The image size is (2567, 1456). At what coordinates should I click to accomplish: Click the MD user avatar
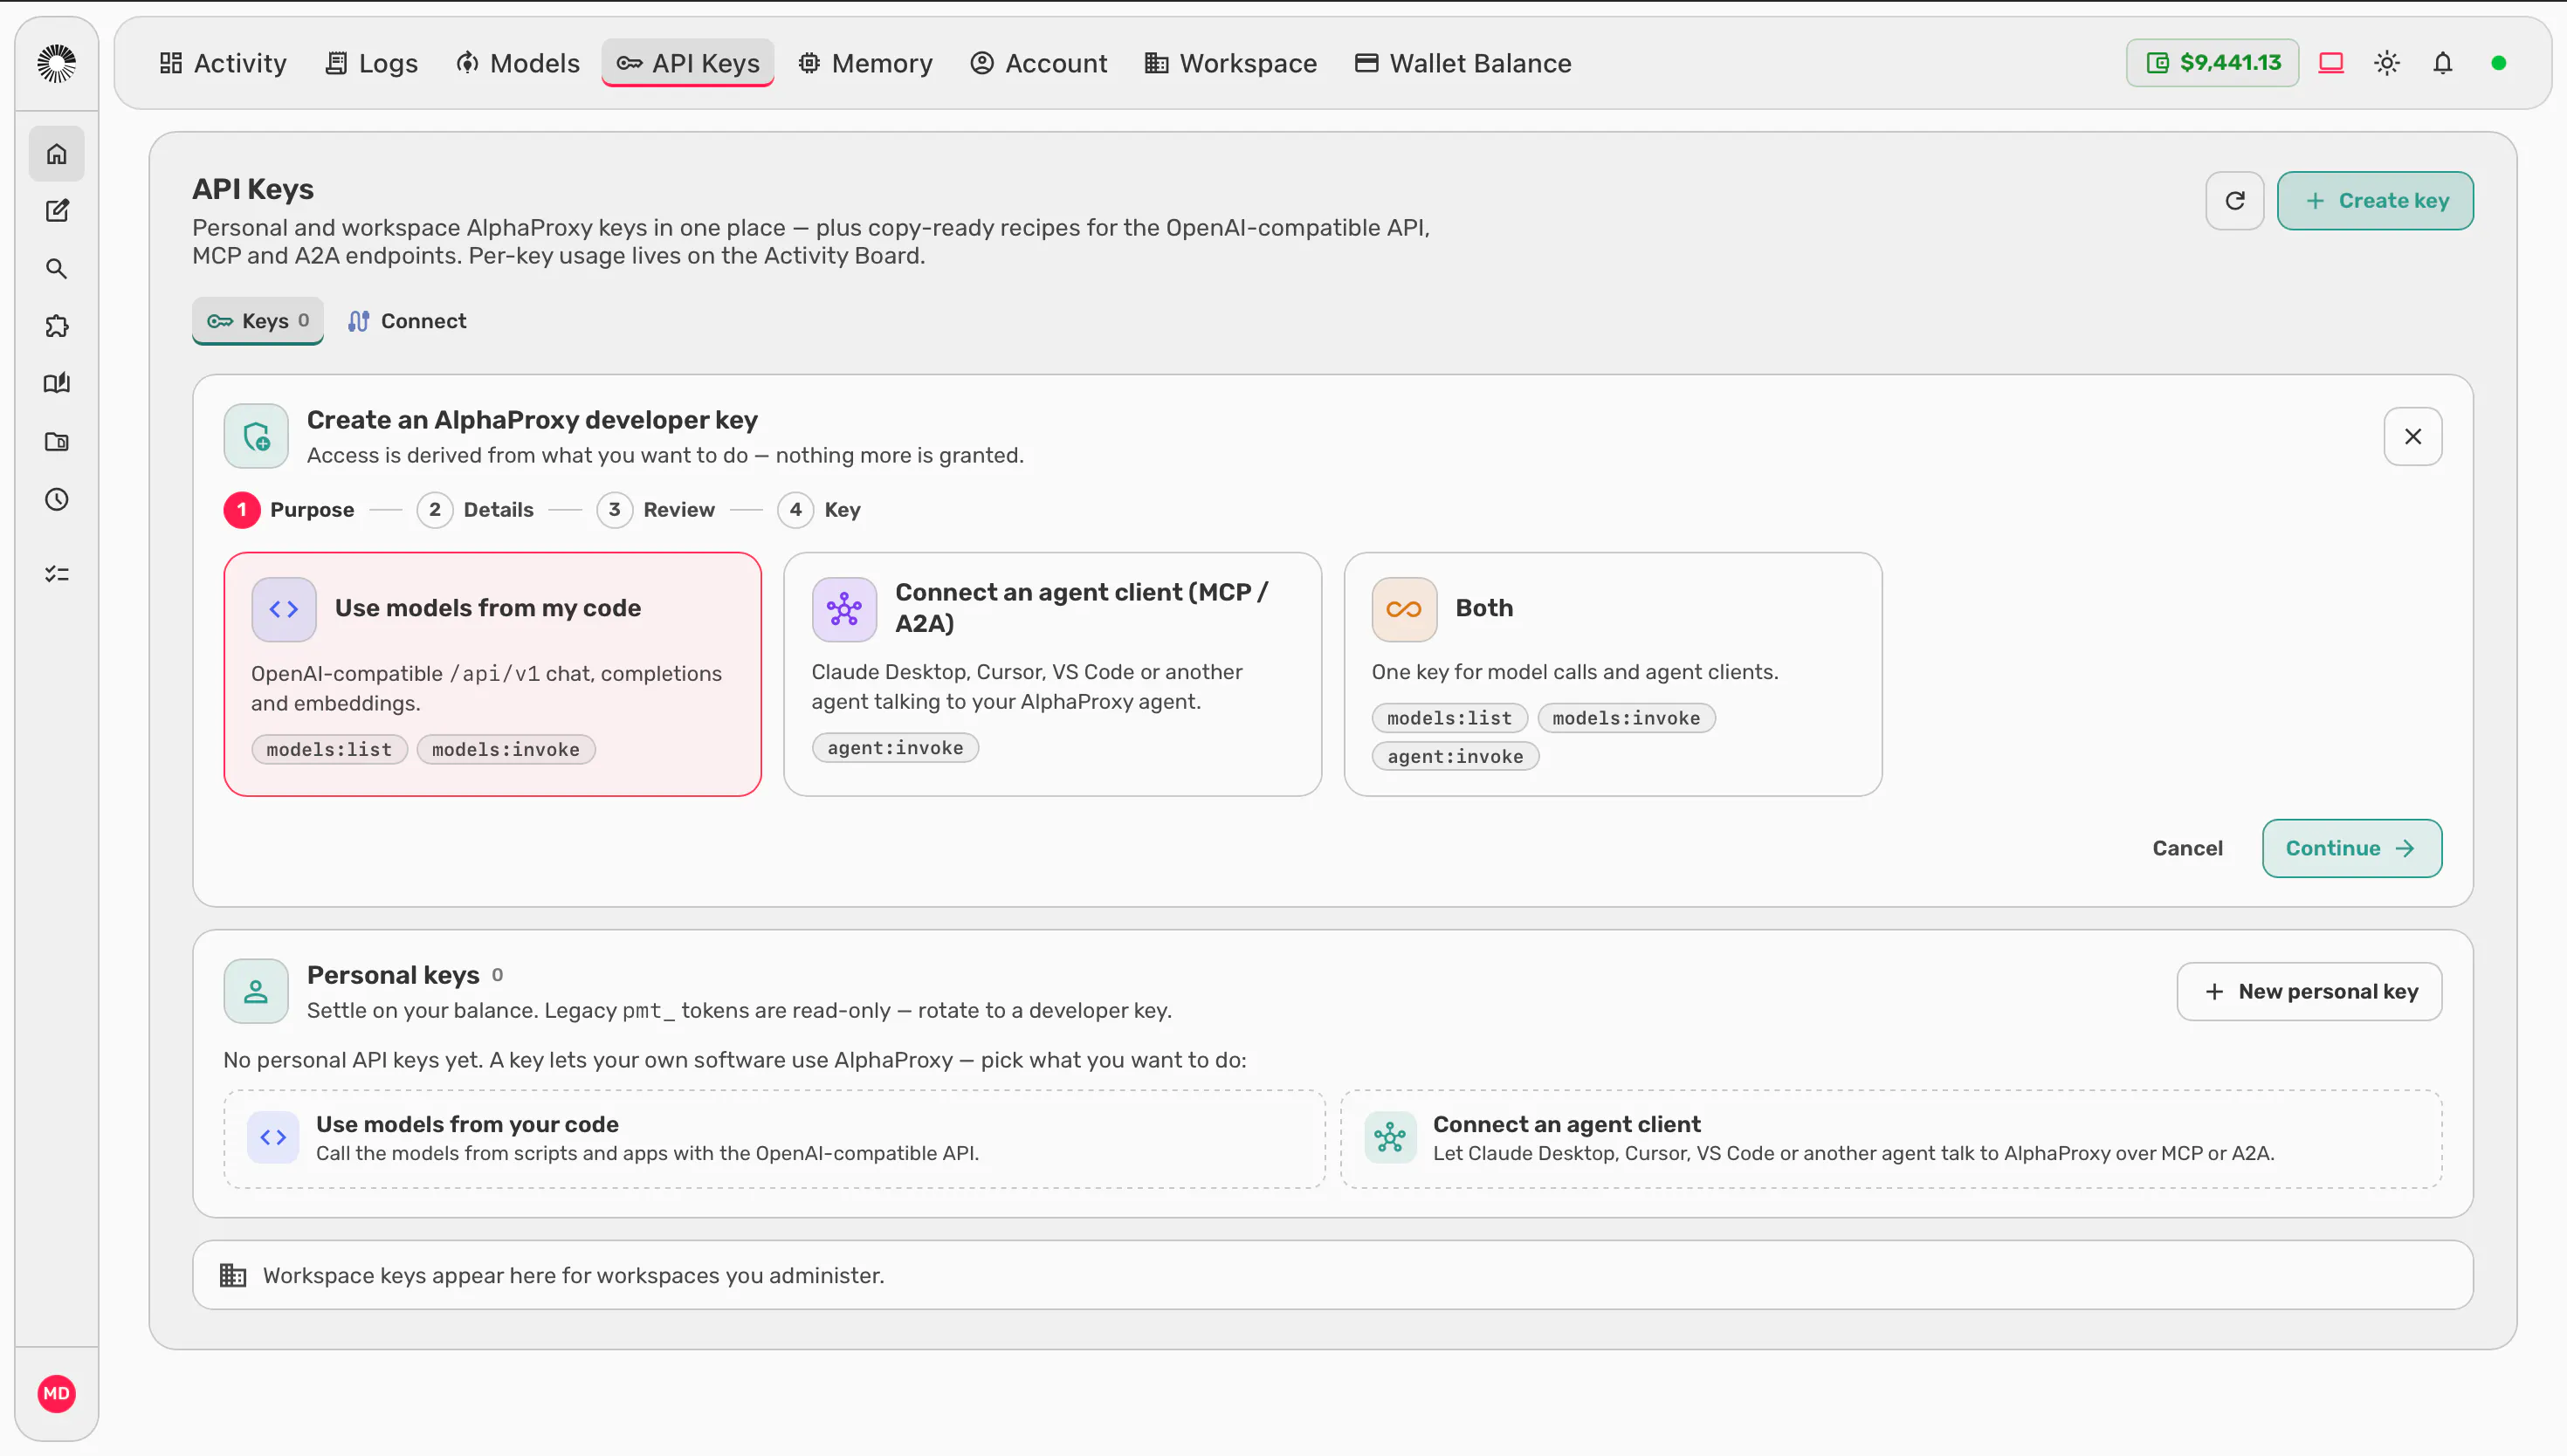(56, 1393)
